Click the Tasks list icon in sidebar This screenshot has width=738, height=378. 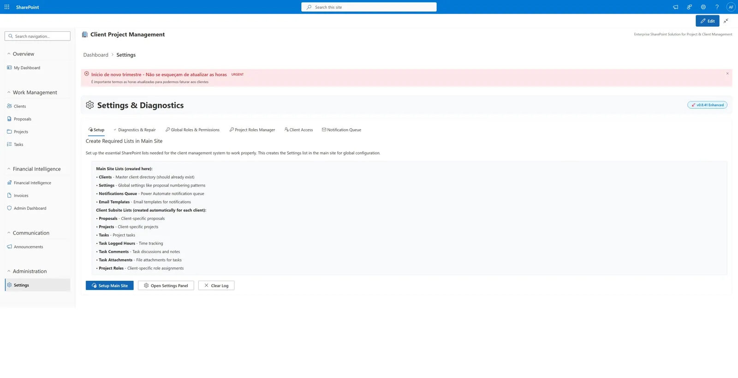(9, 144)
